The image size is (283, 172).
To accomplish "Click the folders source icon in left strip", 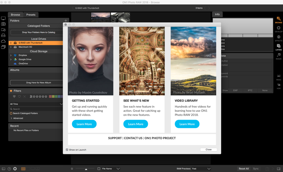I will [x=3, y=30].
